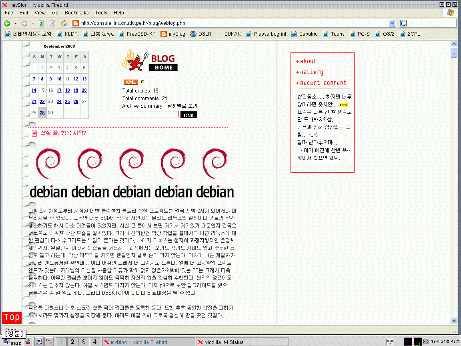Image resolution: width=461 pixels, height=346 pixels.
Task: Click the green Back navigation arrow
Action: 7,23
